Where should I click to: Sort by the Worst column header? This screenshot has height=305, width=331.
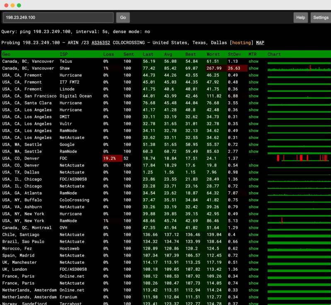click(213, 54)
